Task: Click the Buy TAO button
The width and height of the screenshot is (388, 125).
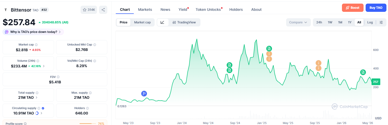Action: pos(376,8)
